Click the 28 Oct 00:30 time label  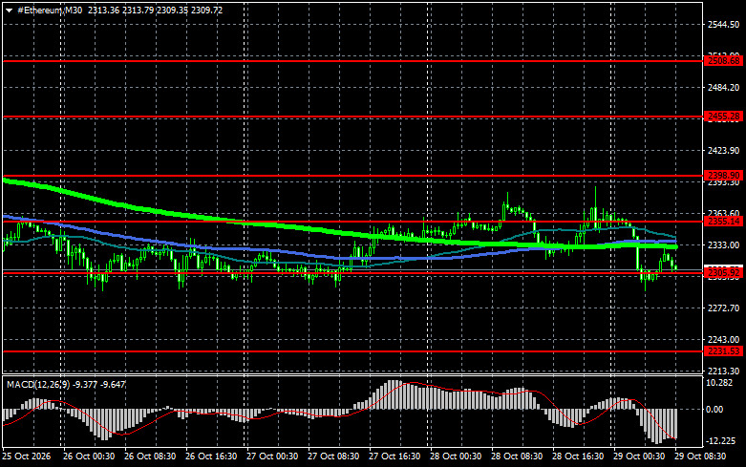coord(456,456)
